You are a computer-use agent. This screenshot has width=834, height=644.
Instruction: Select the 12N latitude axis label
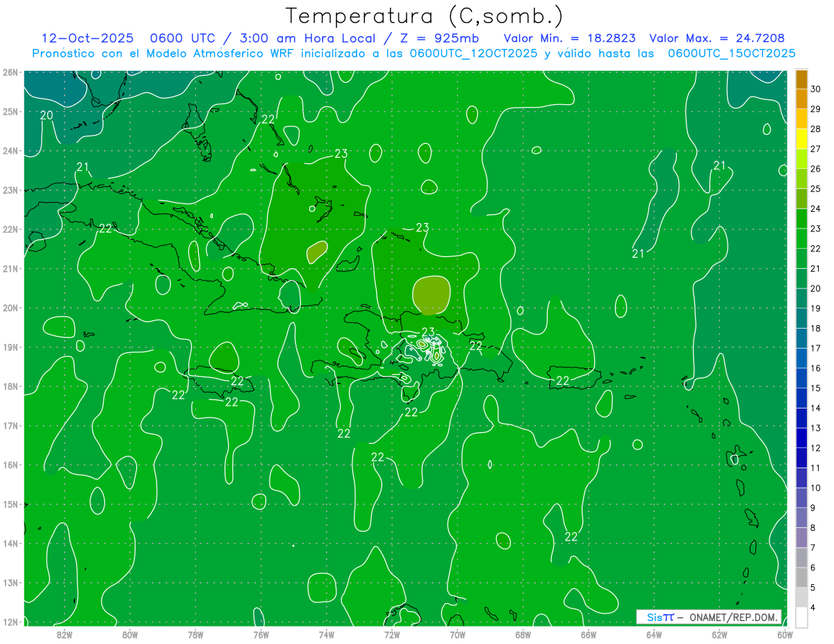[10, 622]
